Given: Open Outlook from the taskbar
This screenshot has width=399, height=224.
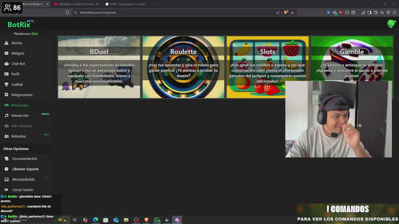Looking at the screenshot, I should pos(116,220).
